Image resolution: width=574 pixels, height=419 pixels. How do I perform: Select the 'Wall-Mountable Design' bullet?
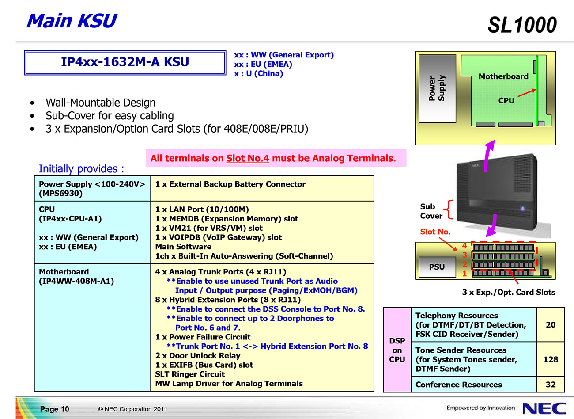point(101,103)
